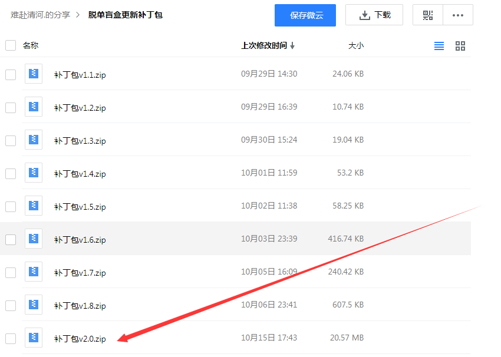Click the date 10月15日 17:43

[x=269, y=338]
